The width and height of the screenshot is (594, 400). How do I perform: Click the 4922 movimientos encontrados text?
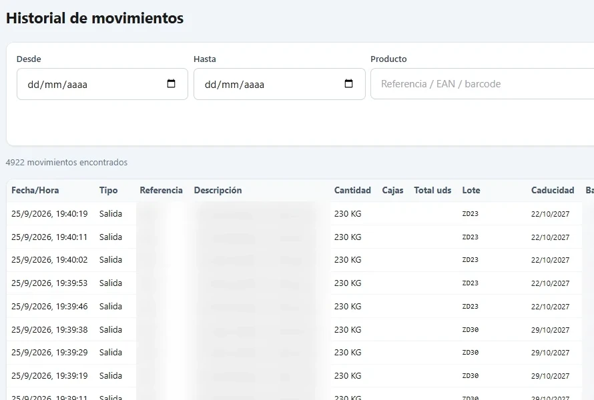[67, 163]
